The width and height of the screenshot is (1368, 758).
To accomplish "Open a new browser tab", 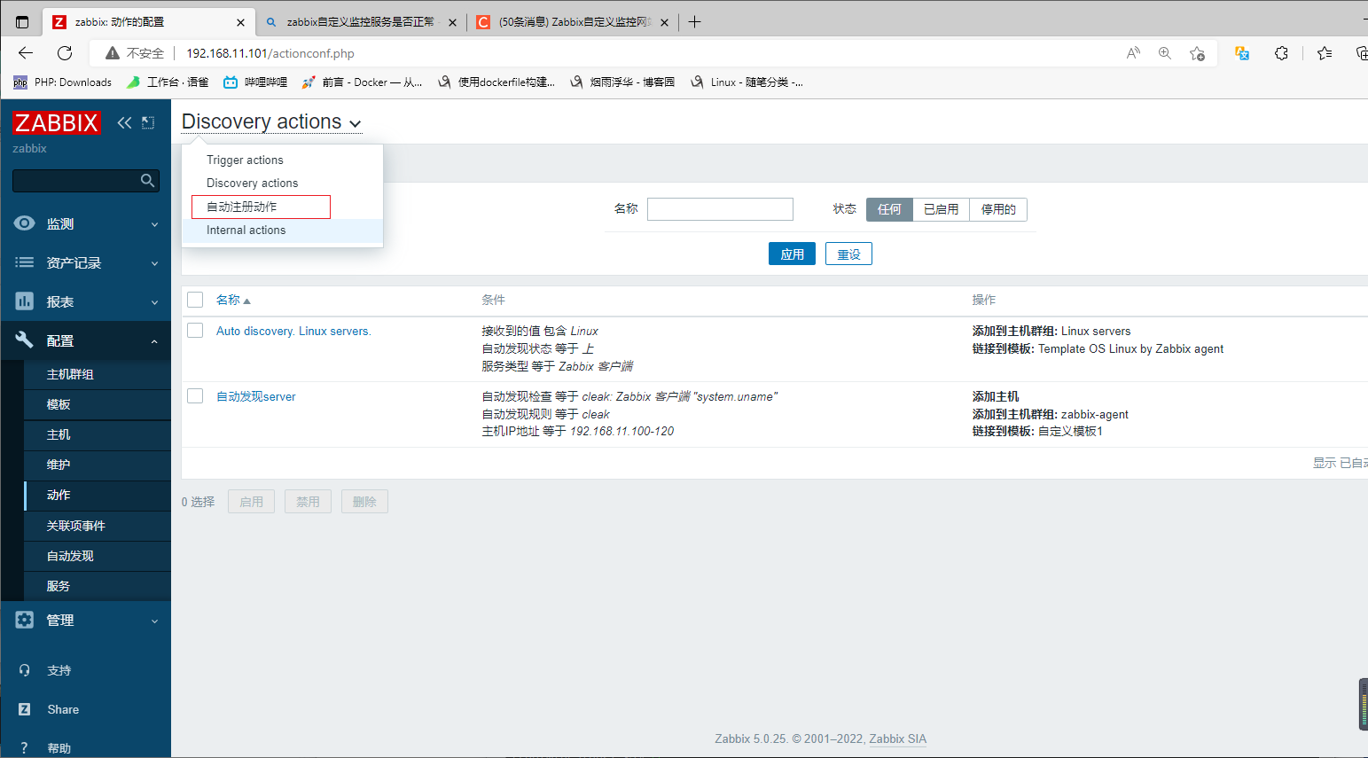I will point(695,22).
